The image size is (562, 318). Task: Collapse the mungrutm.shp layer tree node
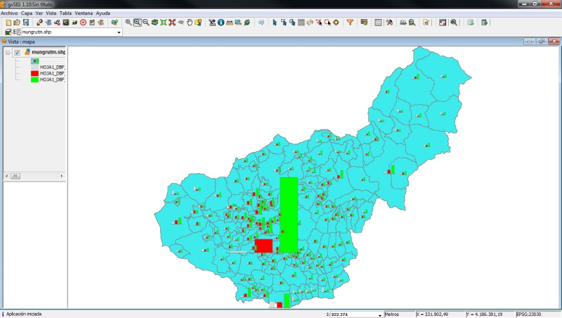click(x=8, y=52)
